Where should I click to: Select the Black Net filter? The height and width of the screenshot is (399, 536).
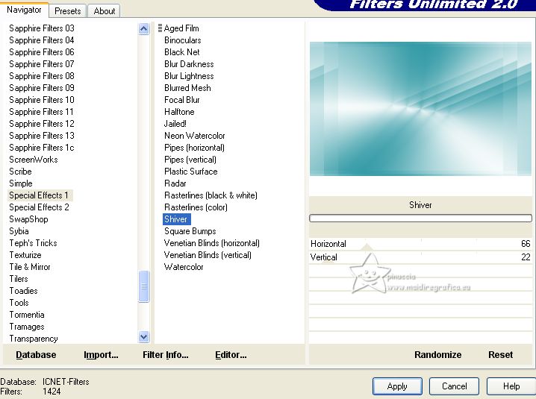tap(182, 52)
